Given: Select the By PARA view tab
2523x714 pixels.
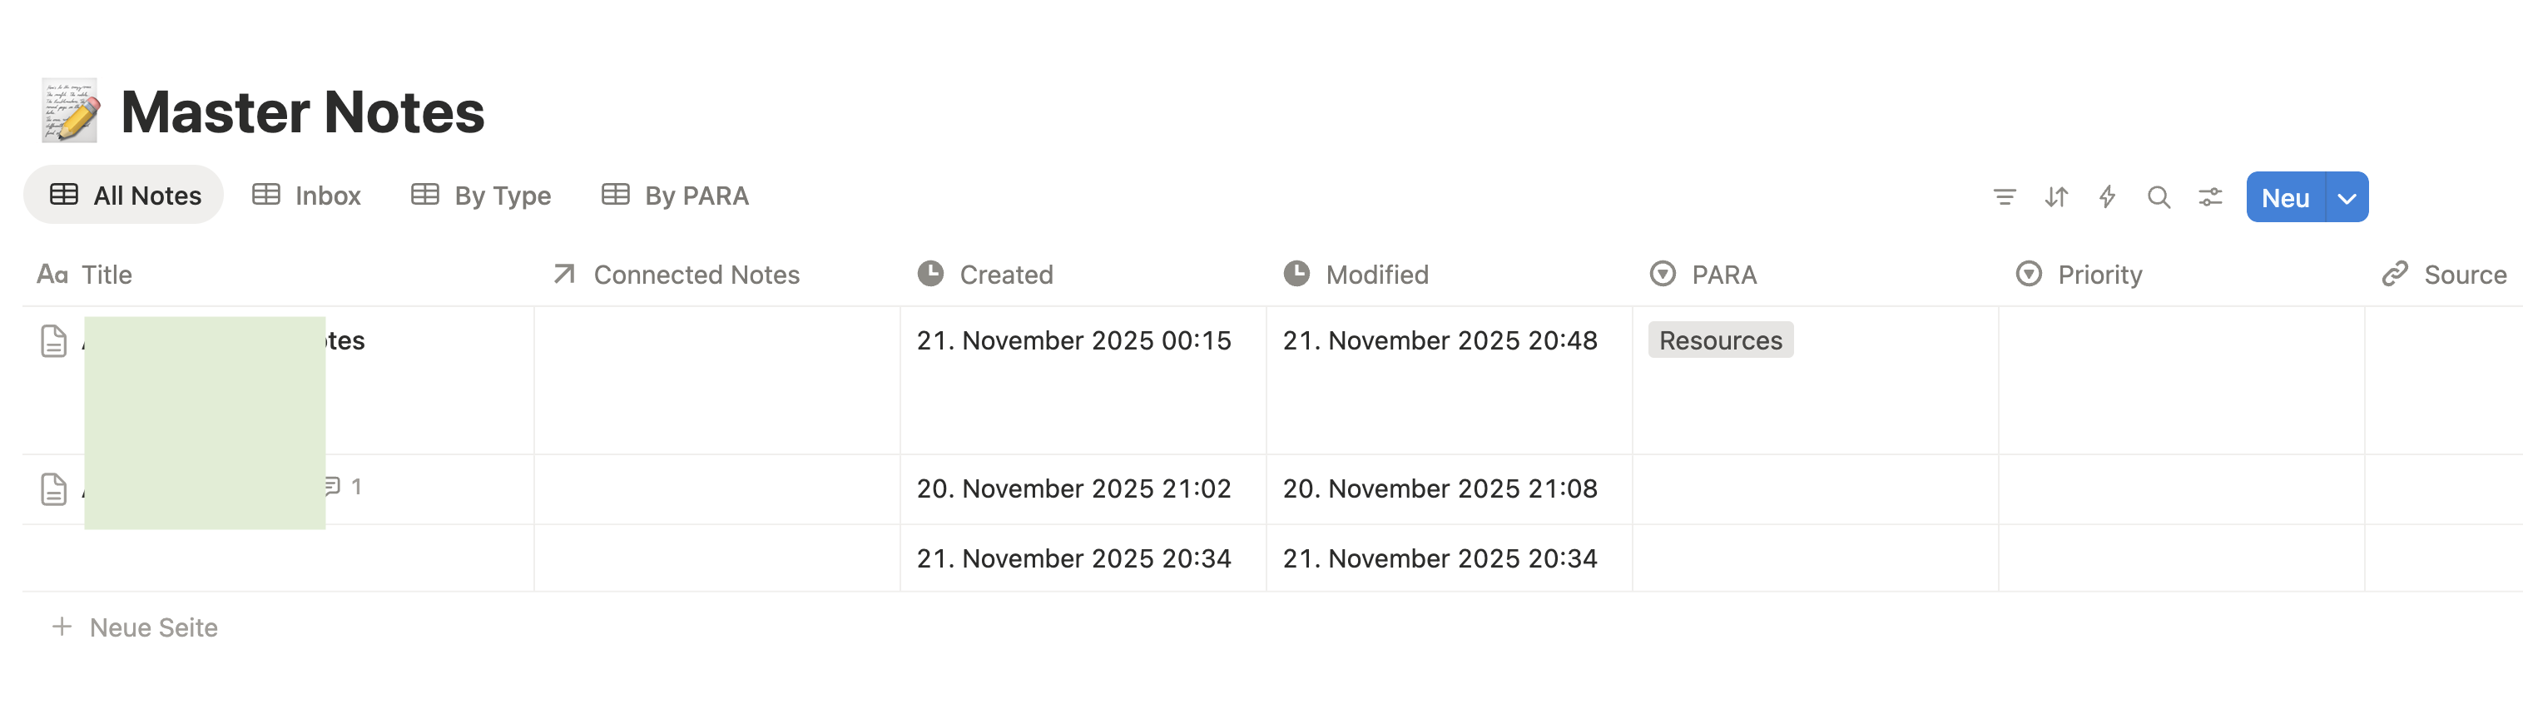Looking at the screenshot, I should pyautogui.click(x=675, y=196).
